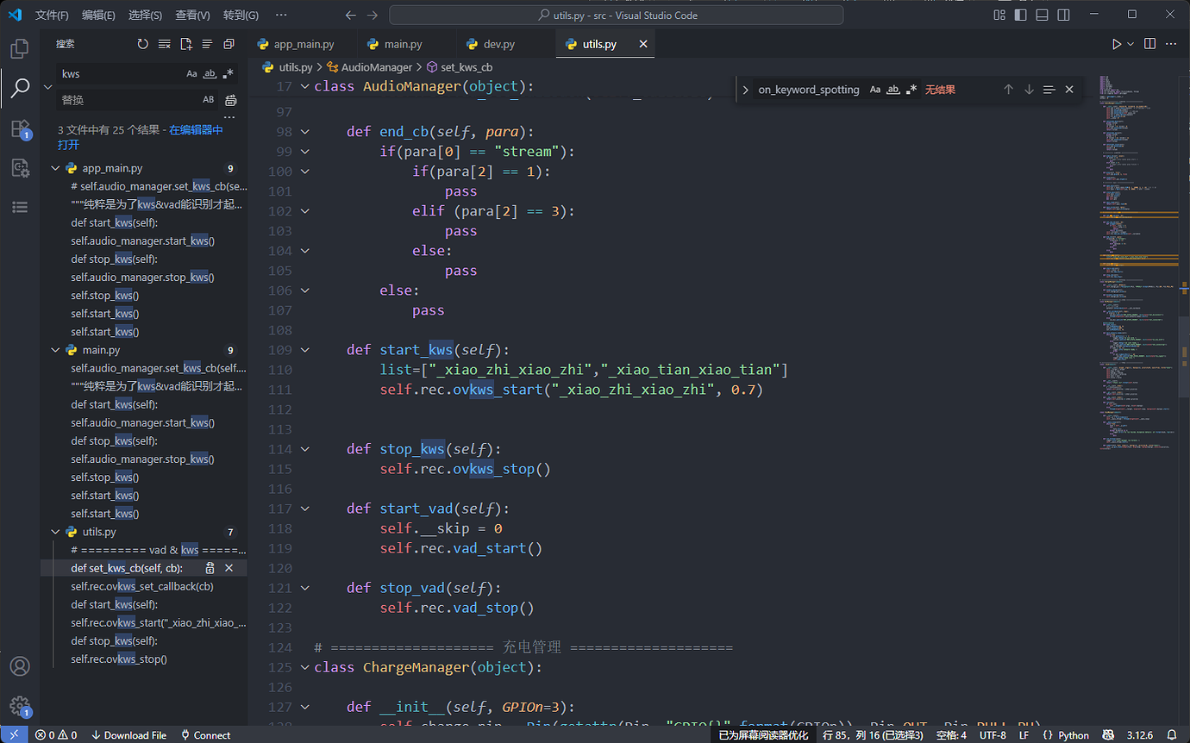Screen dimensions: 1190x743
Task: Toggle Match Case in kws search box
Action: [x=191, y=74]
